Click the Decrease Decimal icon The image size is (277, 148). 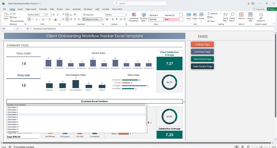(125, 19)
